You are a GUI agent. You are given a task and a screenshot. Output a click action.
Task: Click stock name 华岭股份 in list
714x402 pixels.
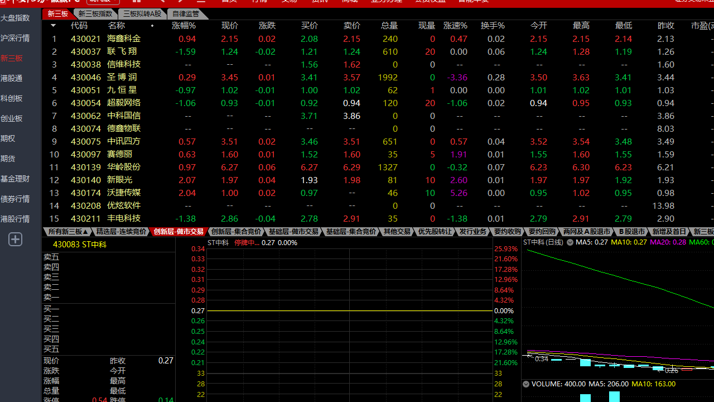pyautogui.click(x=123, y=167)
